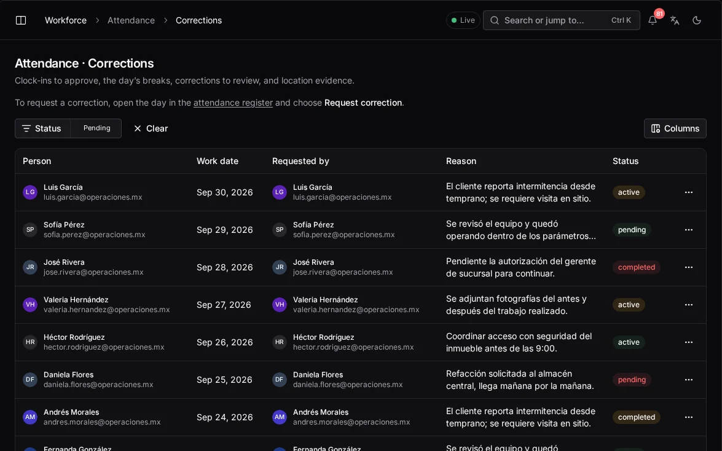The image size is (722, 451).
Task: Click the completed status badge for José Rivera
Action: [637, 267]
